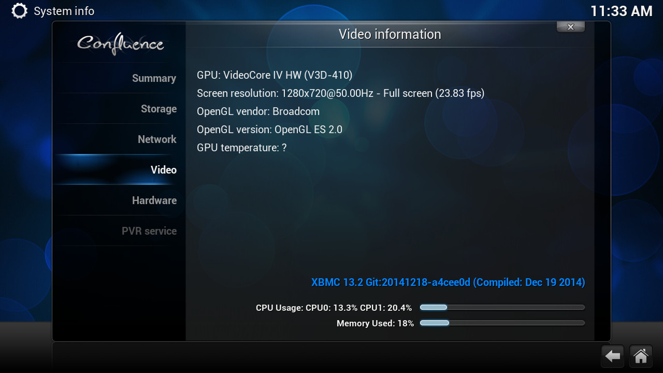663x373 pixels.
Task: Click the Video information heading
Action: coord(390,34)
